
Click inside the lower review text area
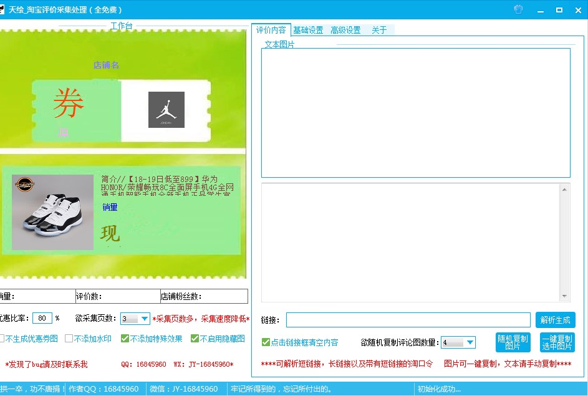click(x=411, y=243)
